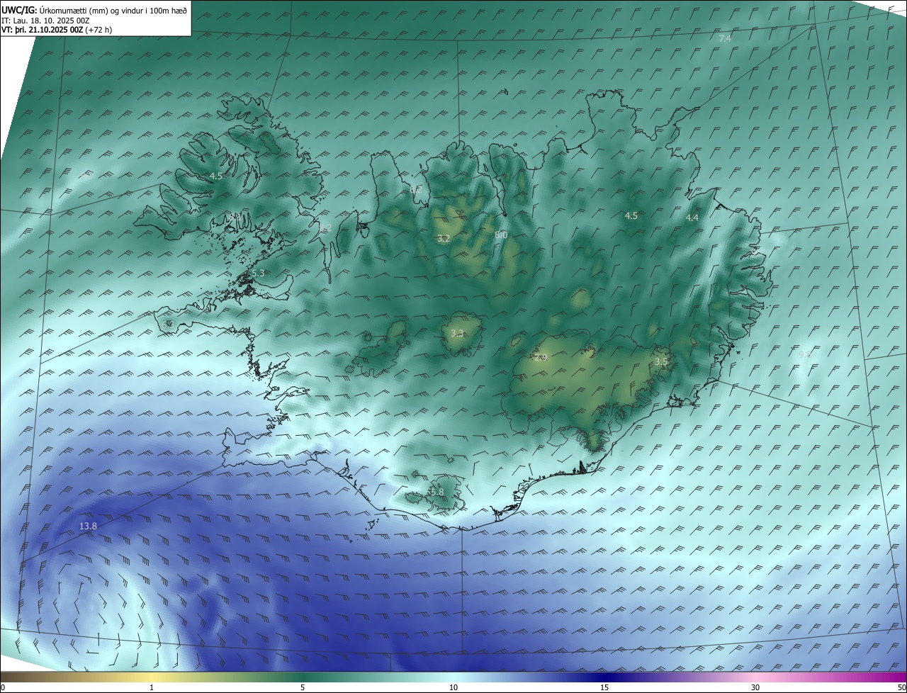Click the 9.8 value label offshore
The width and height of the screenshot is (907, 693).
[805, 354]
